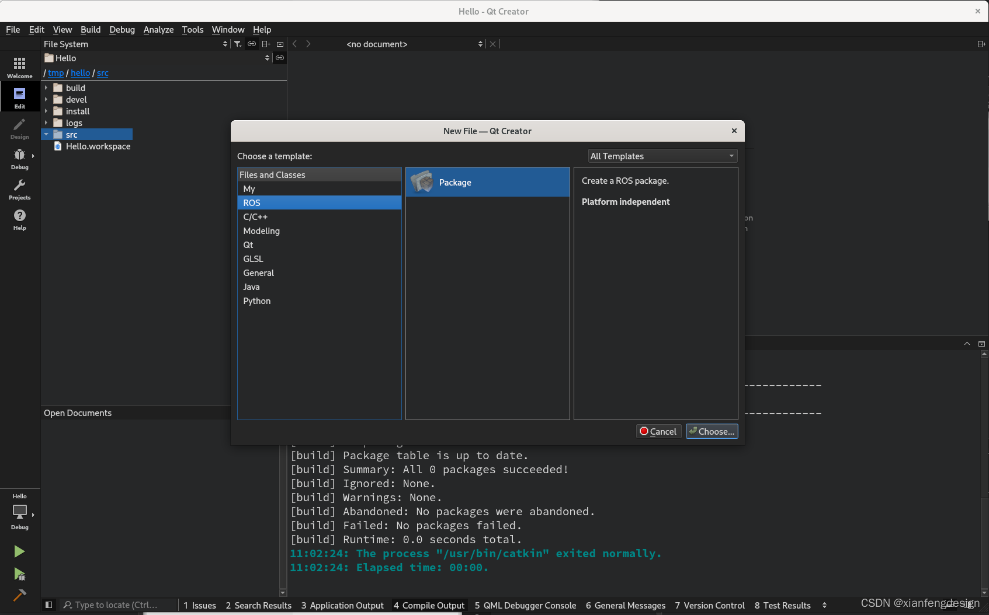This screenshot has width=989, height=615.
Task: Expand the devel folder
Action: (46, 99)
